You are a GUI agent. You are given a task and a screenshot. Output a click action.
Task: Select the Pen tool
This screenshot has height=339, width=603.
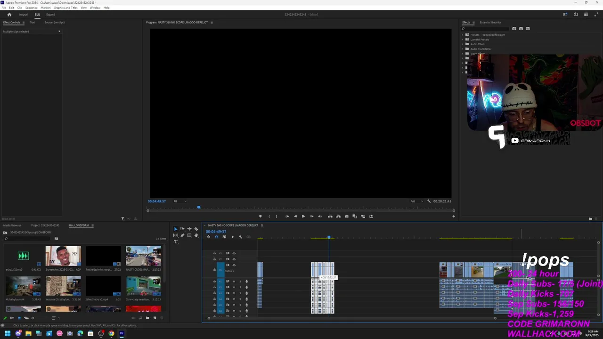(182, 235)
